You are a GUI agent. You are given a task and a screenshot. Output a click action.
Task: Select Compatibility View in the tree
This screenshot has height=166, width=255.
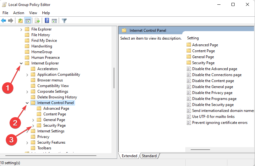pyautogui.click(x=53, y=86)
